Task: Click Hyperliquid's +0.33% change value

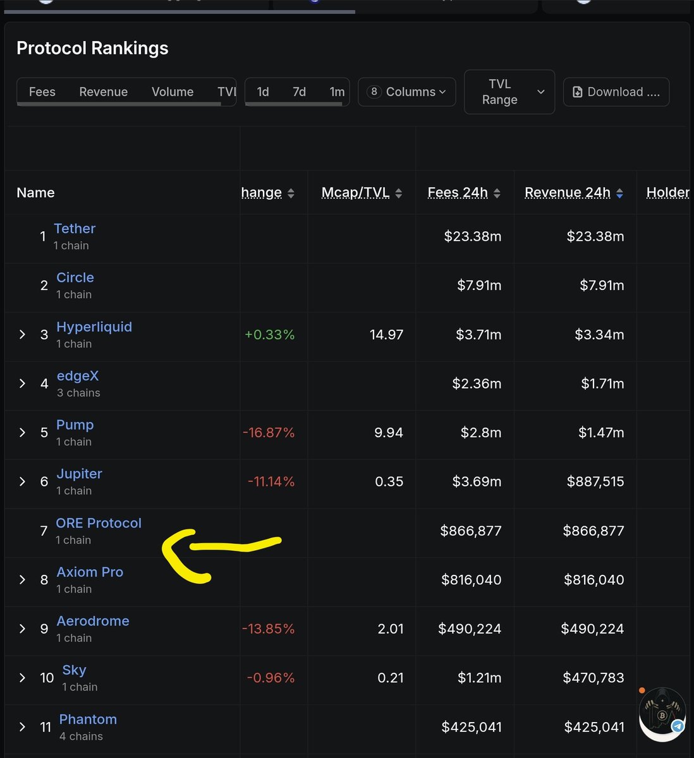Action: click(270, 335)
